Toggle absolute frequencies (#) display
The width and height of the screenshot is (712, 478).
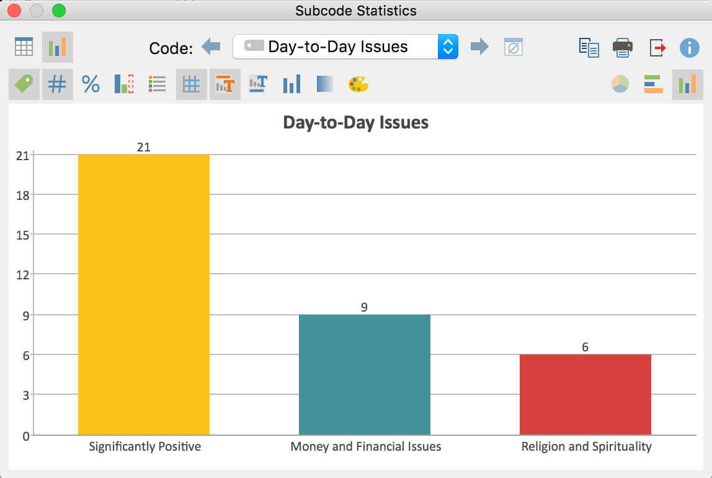(58, 84)
